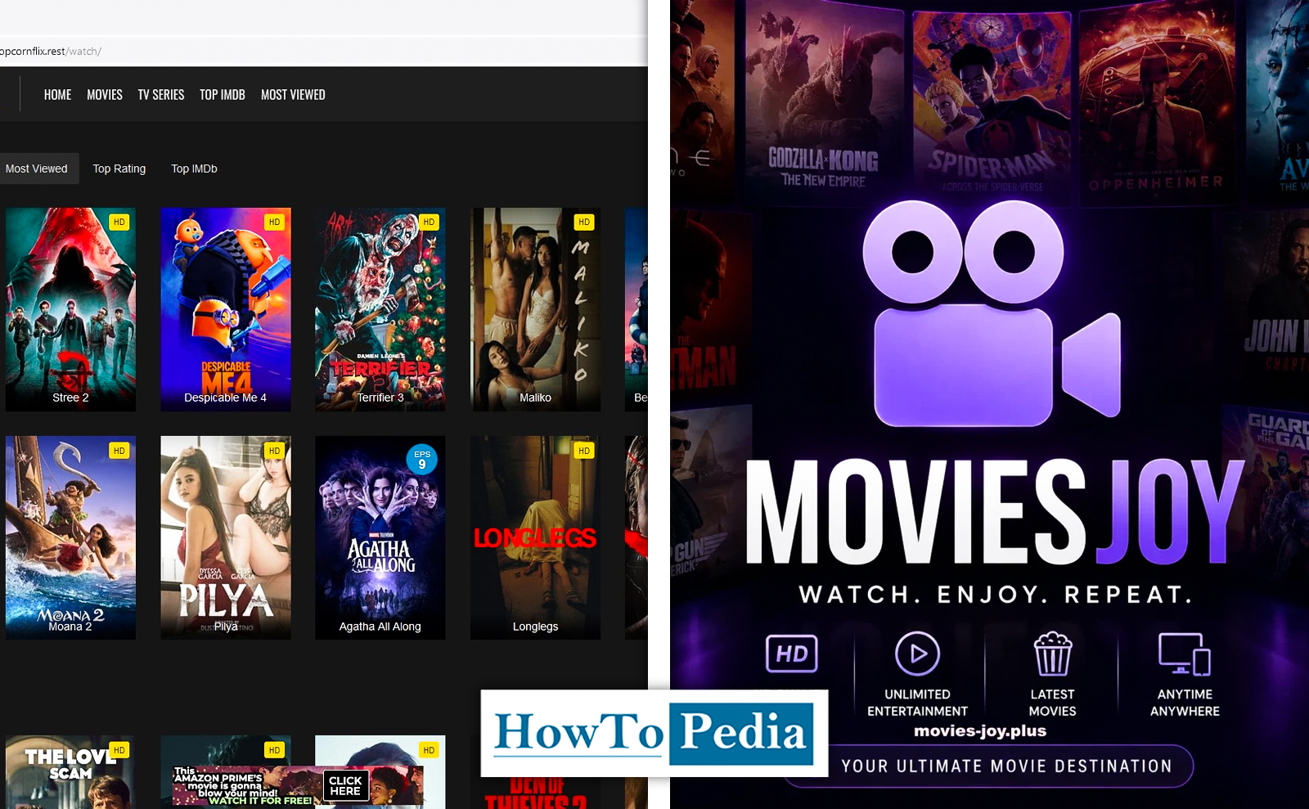Click the Spider-Man Across the Spider-Verse poster
This screenshot has height=809, width=1309.
tap(992, 105)
